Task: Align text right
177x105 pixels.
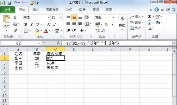Action: (80, 24)
